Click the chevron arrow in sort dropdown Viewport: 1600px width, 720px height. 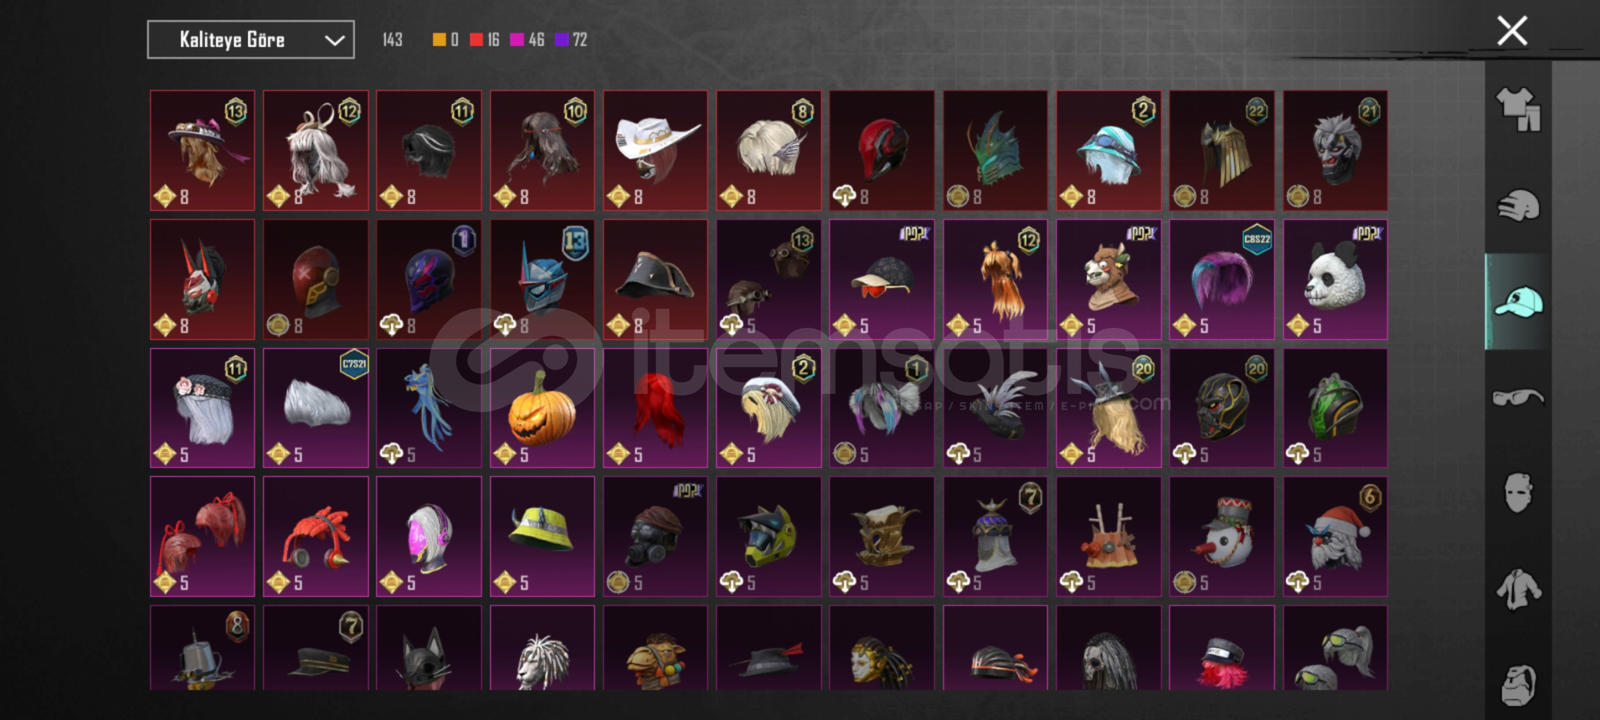pyautogui.click(x=334, y=41)
